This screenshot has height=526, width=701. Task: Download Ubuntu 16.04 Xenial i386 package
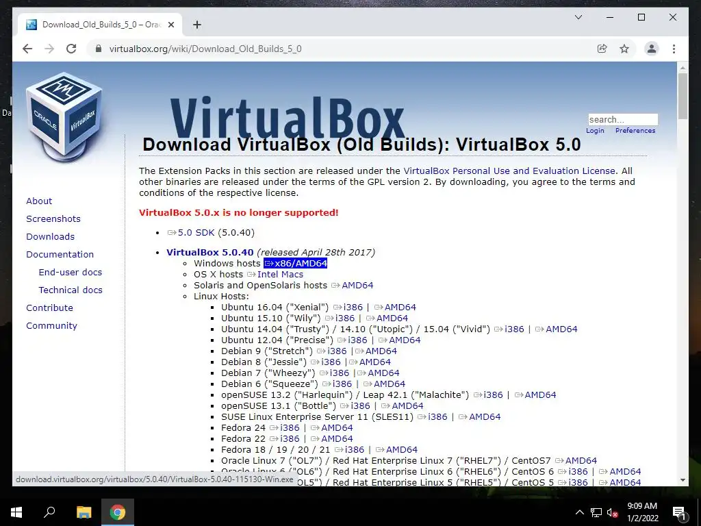[348, 308]
